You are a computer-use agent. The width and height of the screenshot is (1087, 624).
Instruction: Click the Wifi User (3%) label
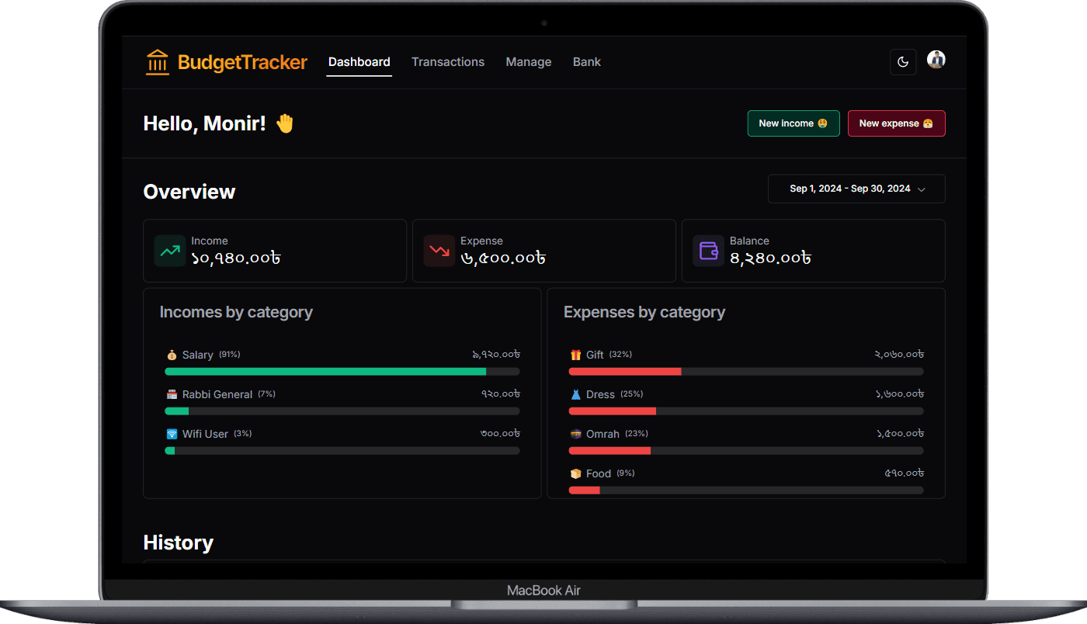(217, 434)
